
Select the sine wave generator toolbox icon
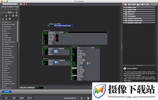pyautogui.click(x=3, y=16)
